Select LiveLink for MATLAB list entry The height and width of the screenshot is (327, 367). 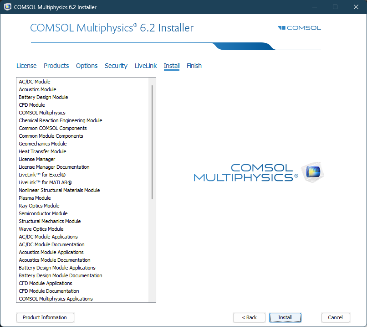pos(46,182)
